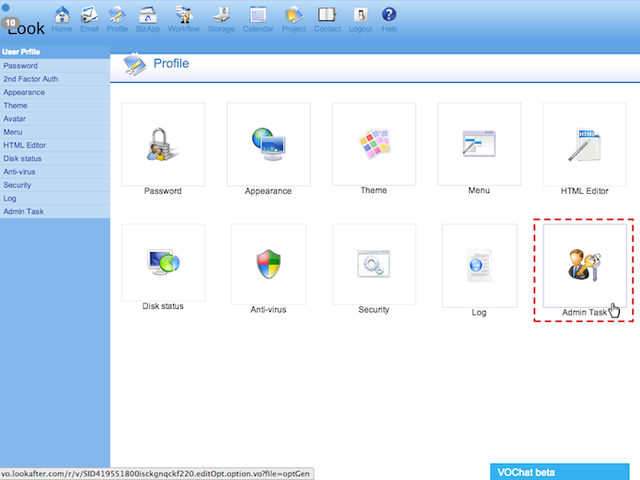Open the Disk status pie chart tile

(x=164, y=262)
